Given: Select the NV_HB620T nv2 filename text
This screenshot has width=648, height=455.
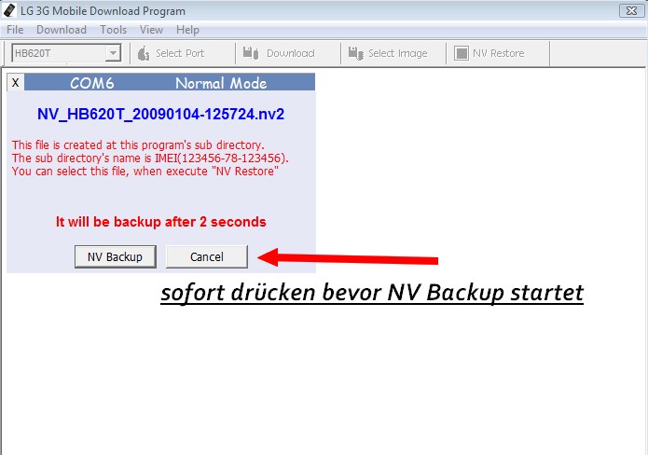Looking at the screenshot, I should (x=160, y=114).
